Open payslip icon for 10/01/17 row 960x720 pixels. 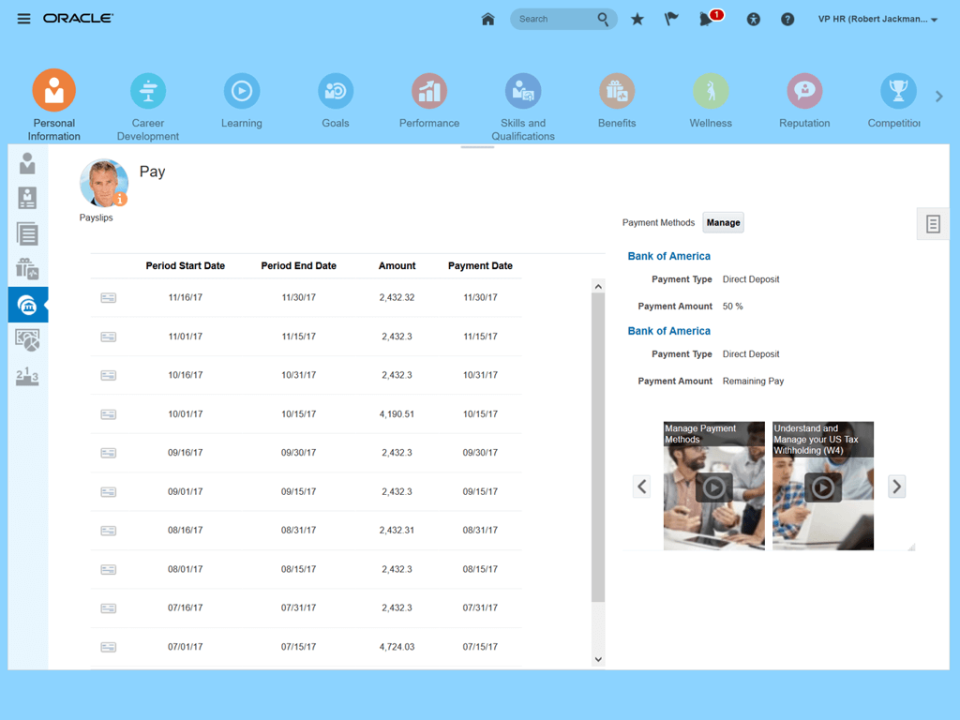pyautogui.click(x=109, y=414)
